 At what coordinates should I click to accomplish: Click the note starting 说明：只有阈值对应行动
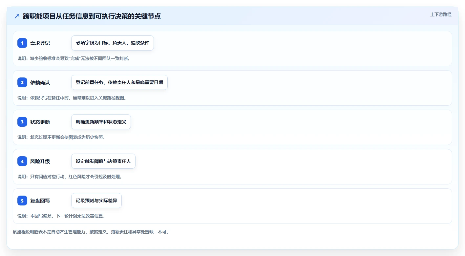point(70,177)
